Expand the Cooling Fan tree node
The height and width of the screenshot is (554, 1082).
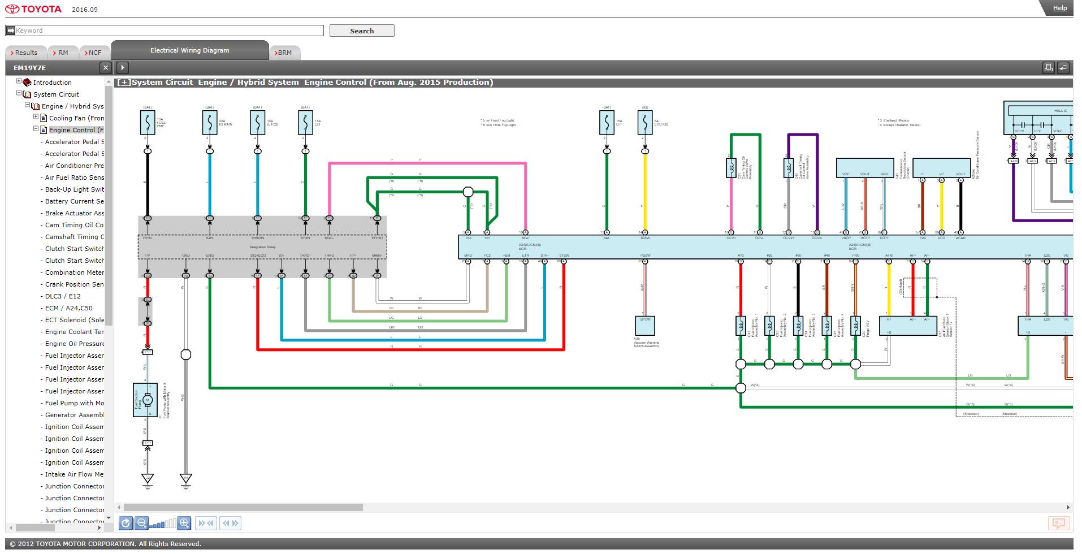36,117
